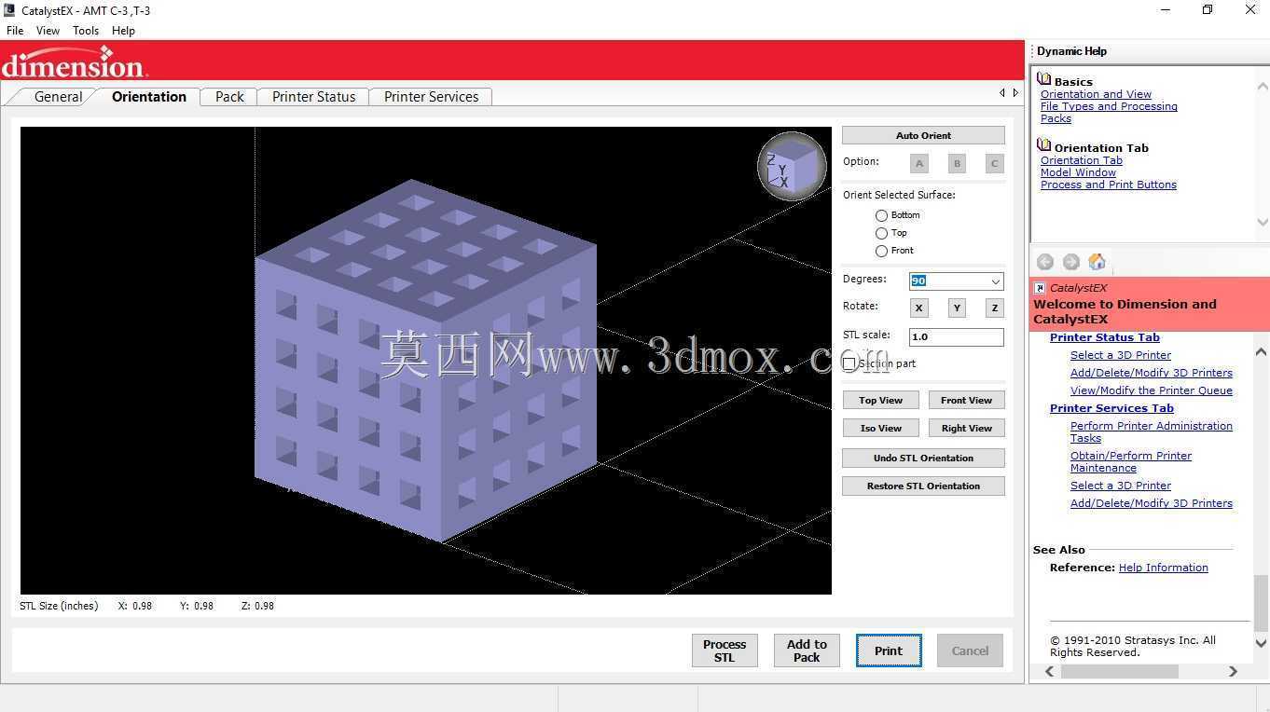1270x712 pixels.
Task: Go back in Dynamic Help
Action: pos(1045,262)
